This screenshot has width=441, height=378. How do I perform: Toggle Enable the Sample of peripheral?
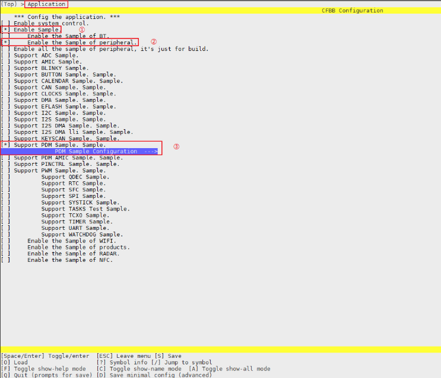click(x=6, y=43)
